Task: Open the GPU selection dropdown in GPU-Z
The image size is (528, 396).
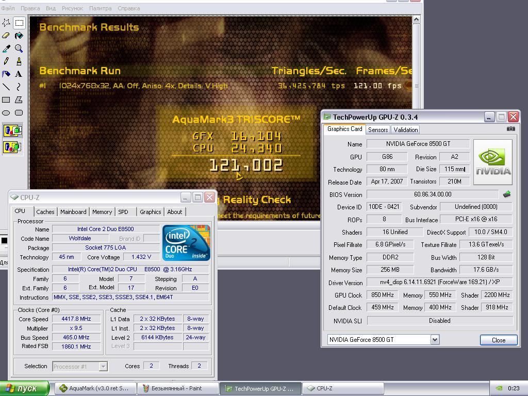Action: pos(435,339)
